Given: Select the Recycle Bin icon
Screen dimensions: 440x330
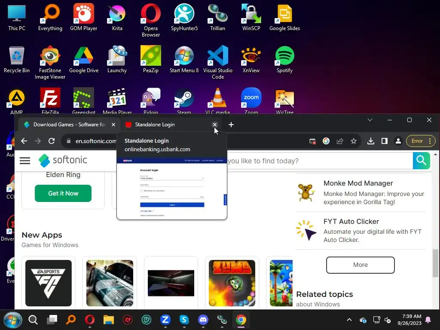Looking at the screenshot, I should (17, 59).
